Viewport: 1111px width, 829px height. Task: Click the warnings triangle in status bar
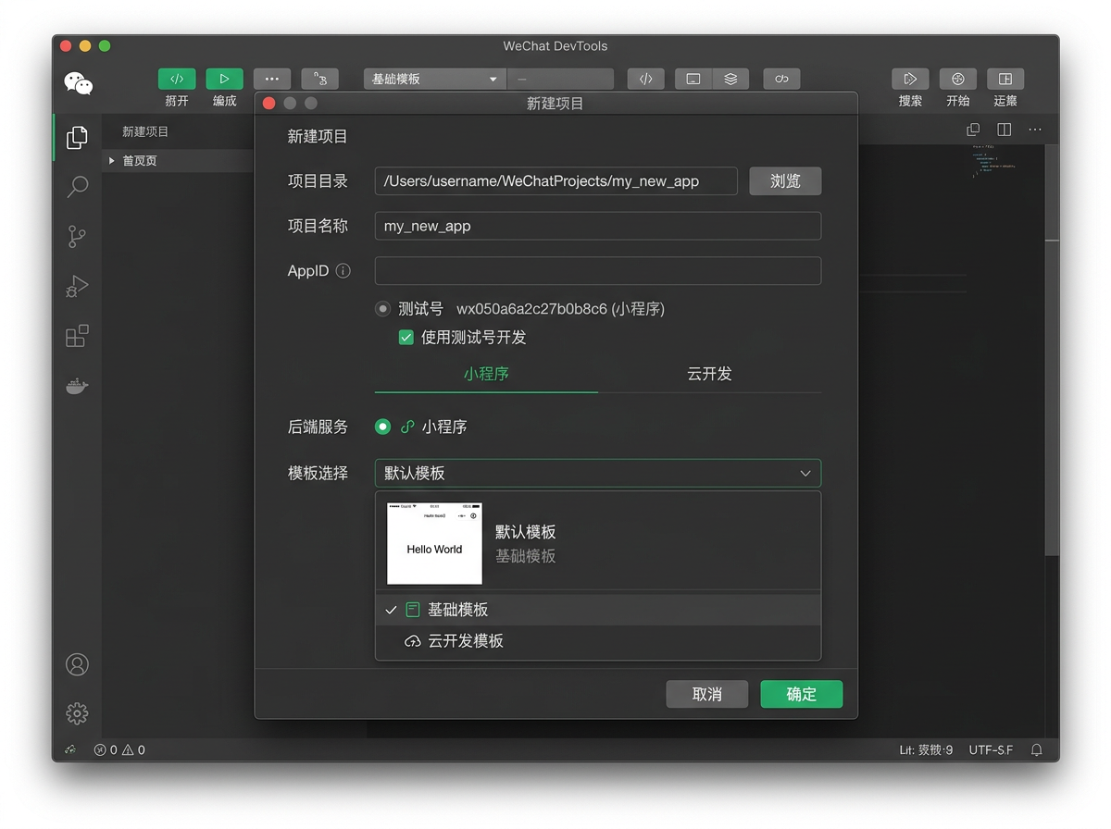pos(128,750)
